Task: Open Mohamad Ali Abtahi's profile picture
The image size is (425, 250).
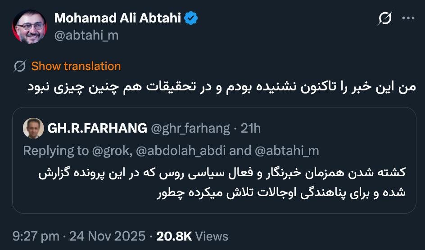Action: (29, 27)
